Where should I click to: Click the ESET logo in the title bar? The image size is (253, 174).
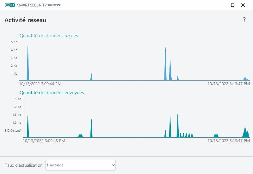[10, 5]
